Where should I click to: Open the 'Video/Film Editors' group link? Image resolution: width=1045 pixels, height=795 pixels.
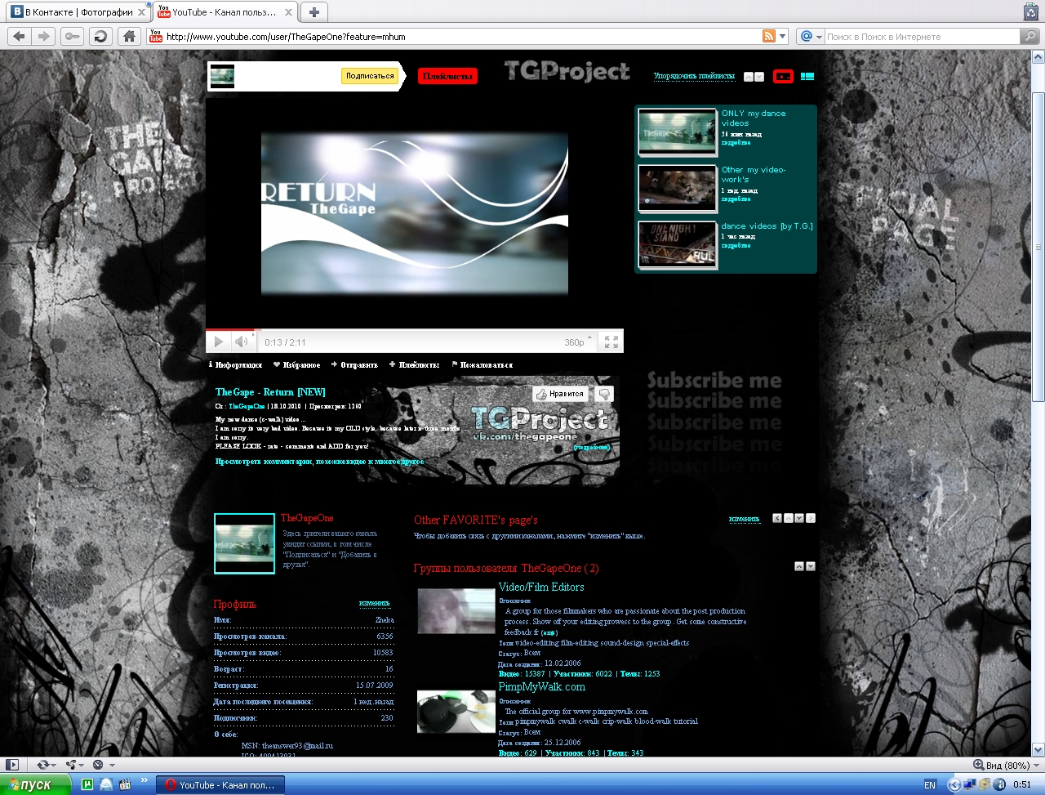point(541,587)
